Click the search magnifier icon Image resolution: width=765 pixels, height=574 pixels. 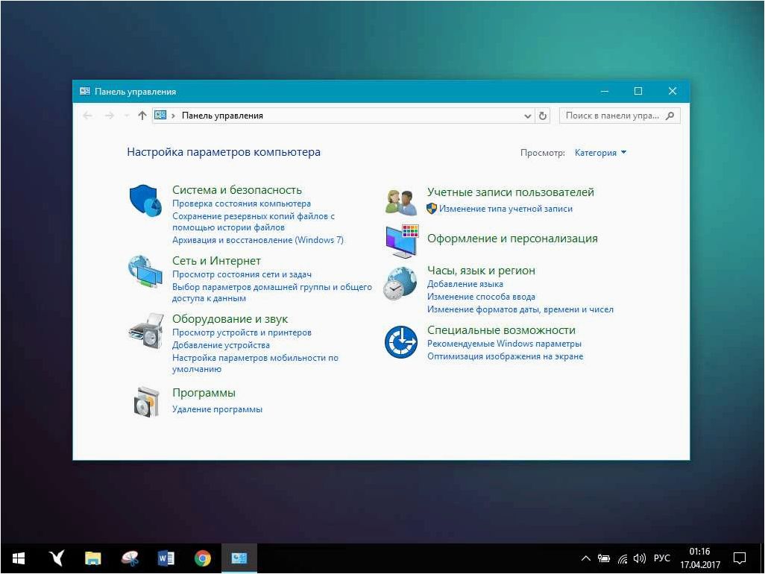670,116
